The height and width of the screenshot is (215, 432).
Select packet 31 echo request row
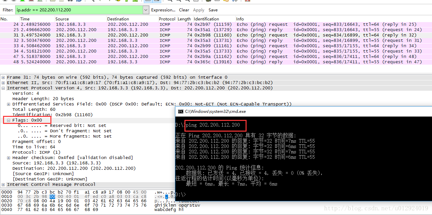(x=216, y=35)
